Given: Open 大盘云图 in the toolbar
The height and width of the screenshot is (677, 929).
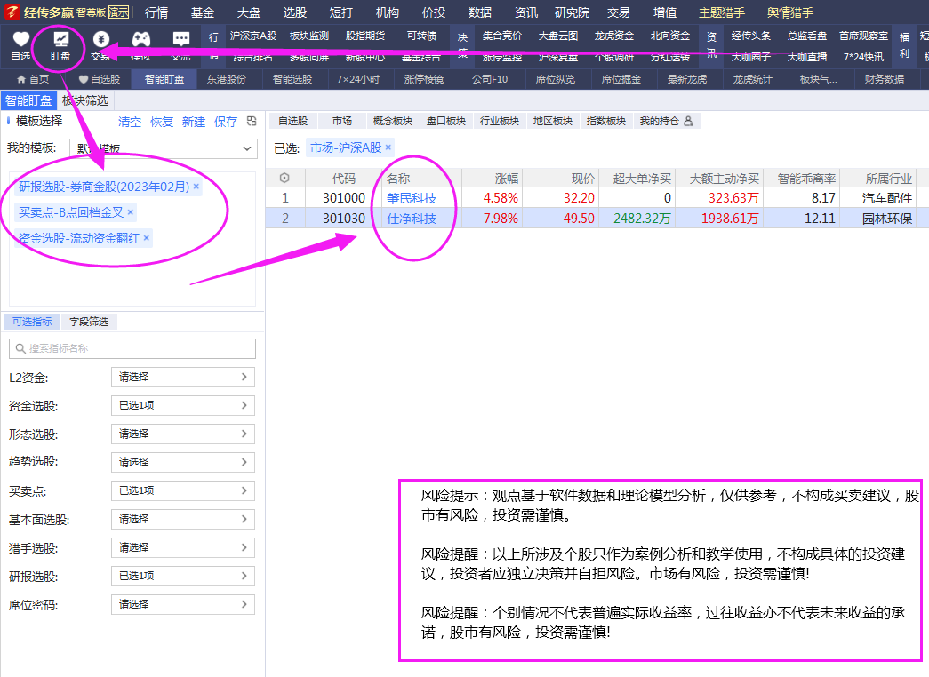Looking at the screenshot, I should [x=558, y=36].
